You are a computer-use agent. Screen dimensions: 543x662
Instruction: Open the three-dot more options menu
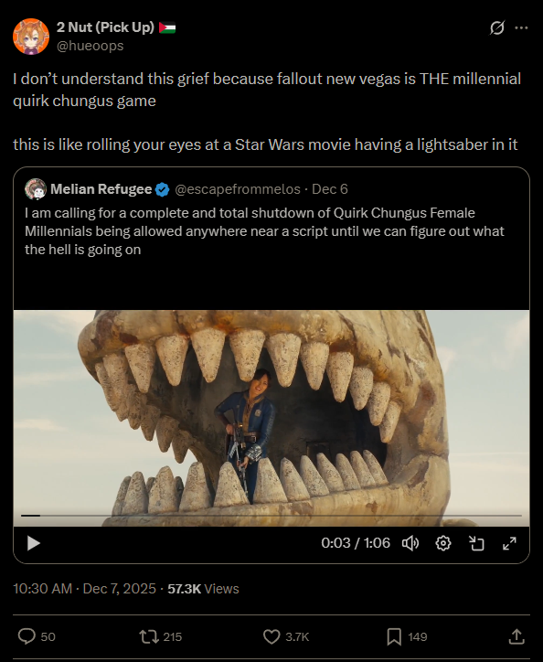pyautogui.click(x=521, y=27)
